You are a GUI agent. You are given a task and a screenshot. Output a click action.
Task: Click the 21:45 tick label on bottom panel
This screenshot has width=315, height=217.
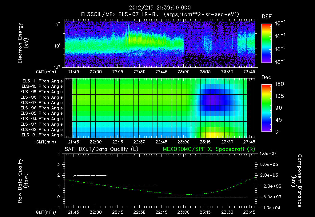tap(74, 212)
